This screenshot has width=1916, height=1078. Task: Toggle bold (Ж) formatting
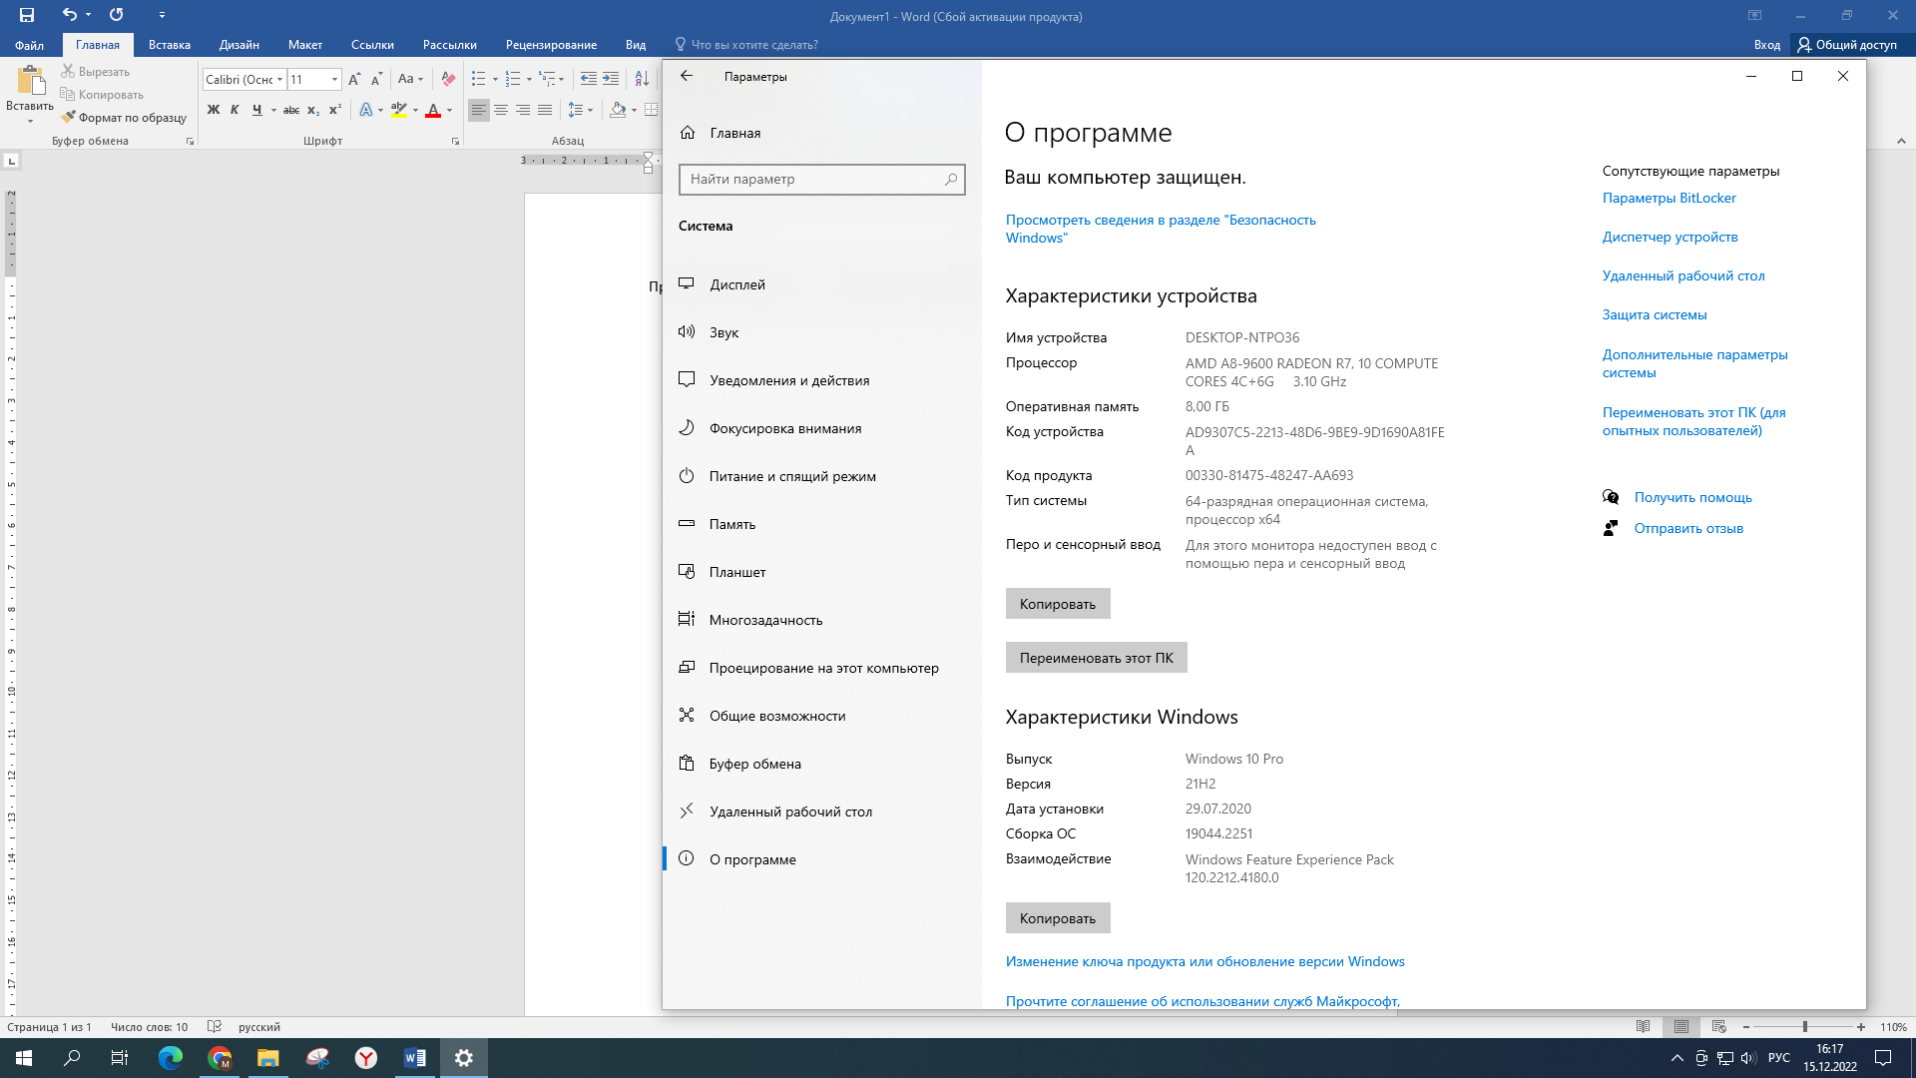click(214, 110)
